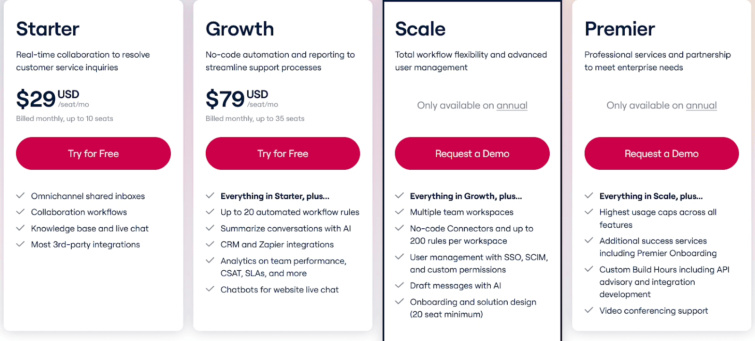Select the Growth plan heading
The width and height of the screenshot is (755, 341).
(x=240, y=29)
